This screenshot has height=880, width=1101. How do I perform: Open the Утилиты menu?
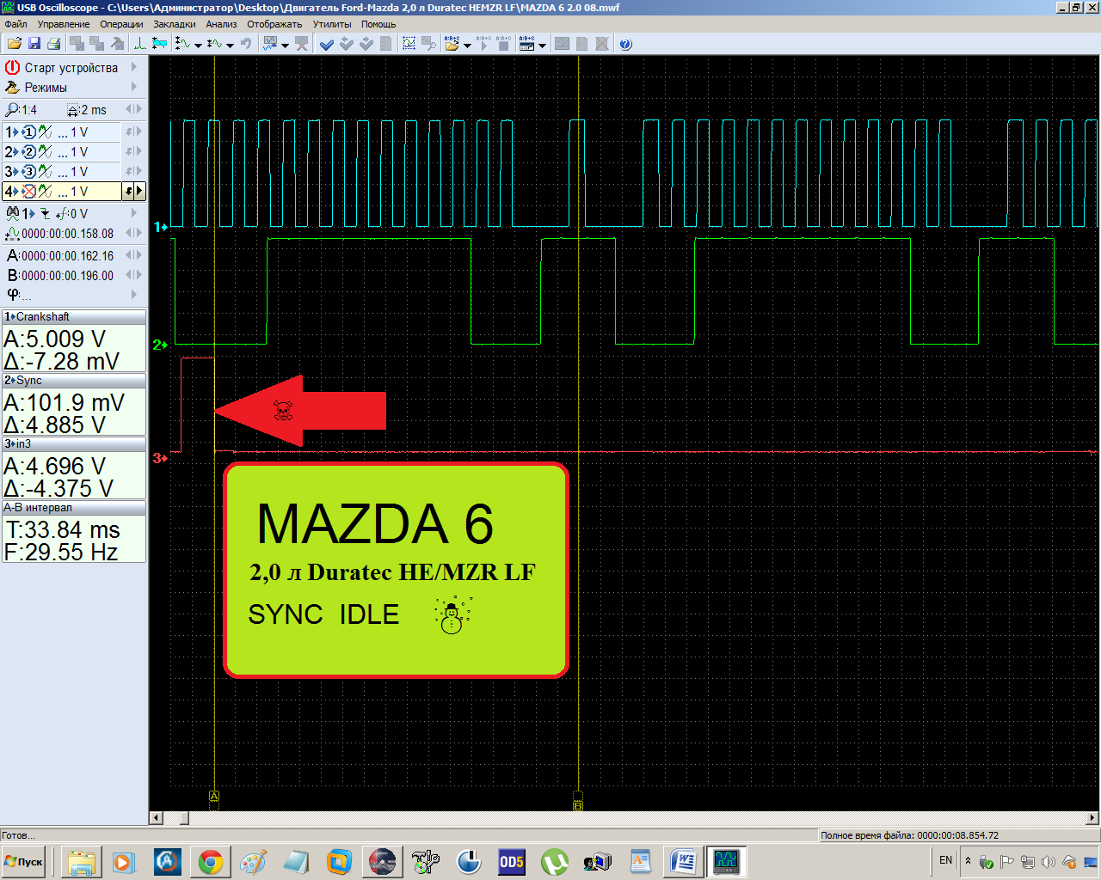click(332, 24)
